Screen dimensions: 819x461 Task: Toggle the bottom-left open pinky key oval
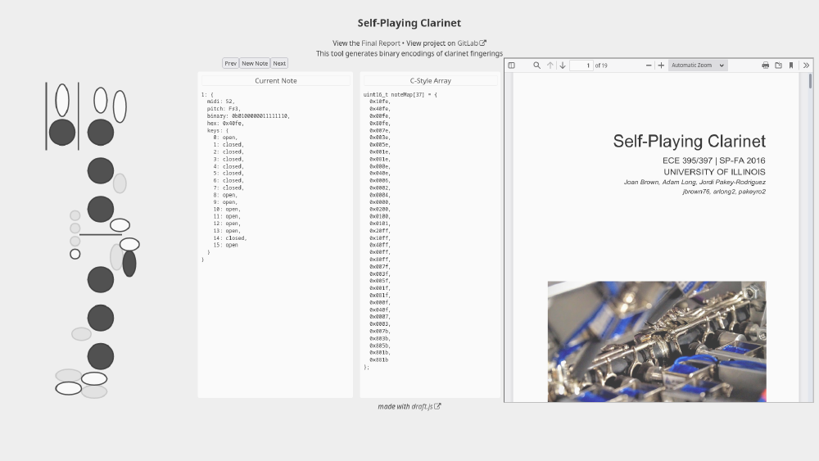69,388
